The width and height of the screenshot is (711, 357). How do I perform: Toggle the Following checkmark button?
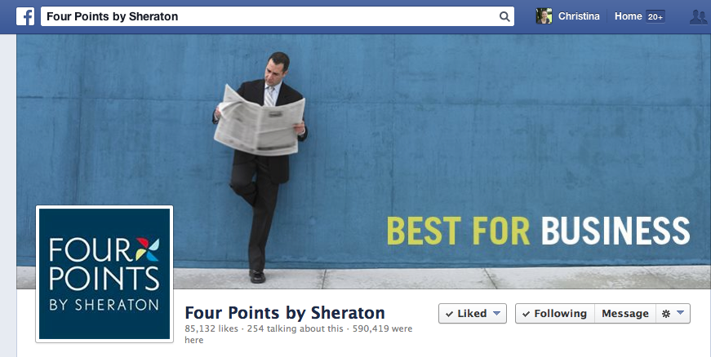click(555, 314)
